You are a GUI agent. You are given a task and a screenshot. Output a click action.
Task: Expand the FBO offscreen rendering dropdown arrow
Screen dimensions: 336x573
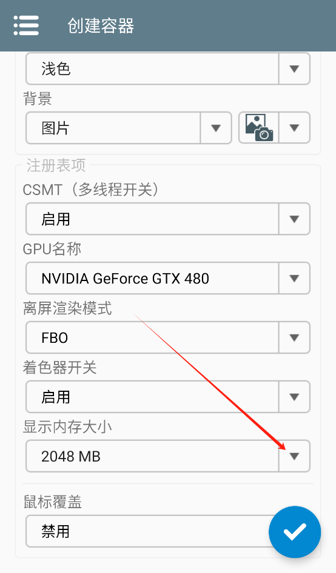coord(294,337)
